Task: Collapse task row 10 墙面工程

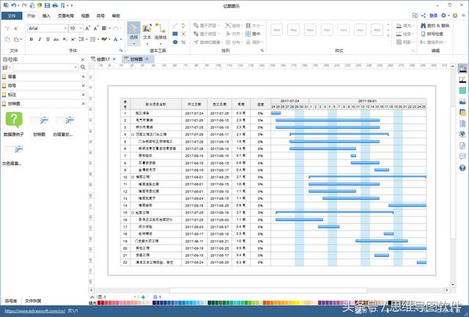Action: pos(133,177)
